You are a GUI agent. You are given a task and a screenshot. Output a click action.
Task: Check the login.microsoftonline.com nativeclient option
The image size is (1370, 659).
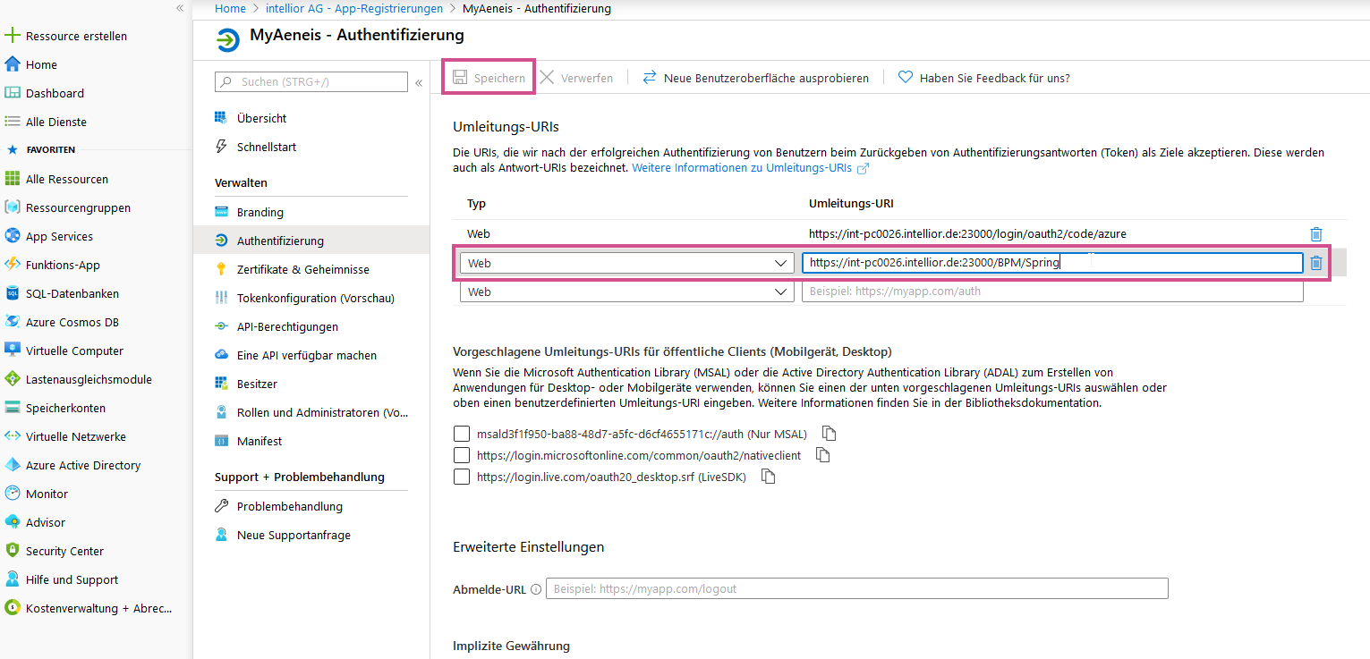pos(462,455)
